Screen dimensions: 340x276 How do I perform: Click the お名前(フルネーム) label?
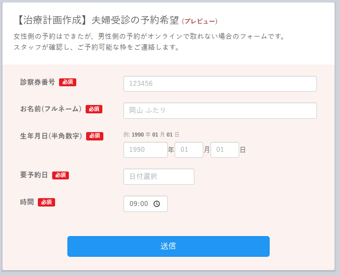[51, 109]
